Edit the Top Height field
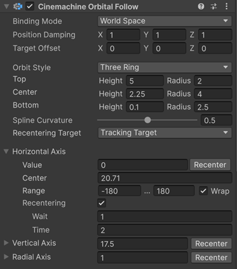Screen dimensions: 237x269 point(145,81)
